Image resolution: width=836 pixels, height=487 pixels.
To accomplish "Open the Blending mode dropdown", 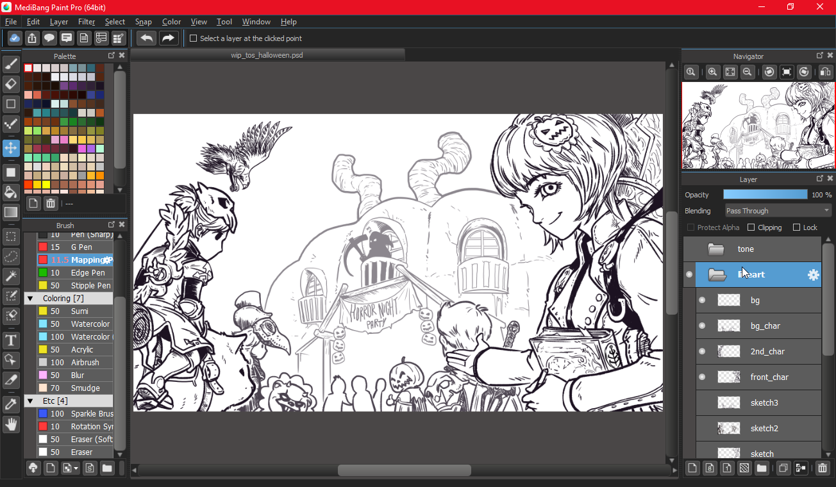I will (778, 211).
